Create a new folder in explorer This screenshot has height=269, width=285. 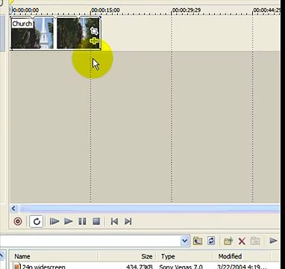[228, 241]
